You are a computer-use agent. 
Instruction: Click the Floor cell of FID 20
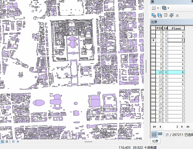coord(176,112)
